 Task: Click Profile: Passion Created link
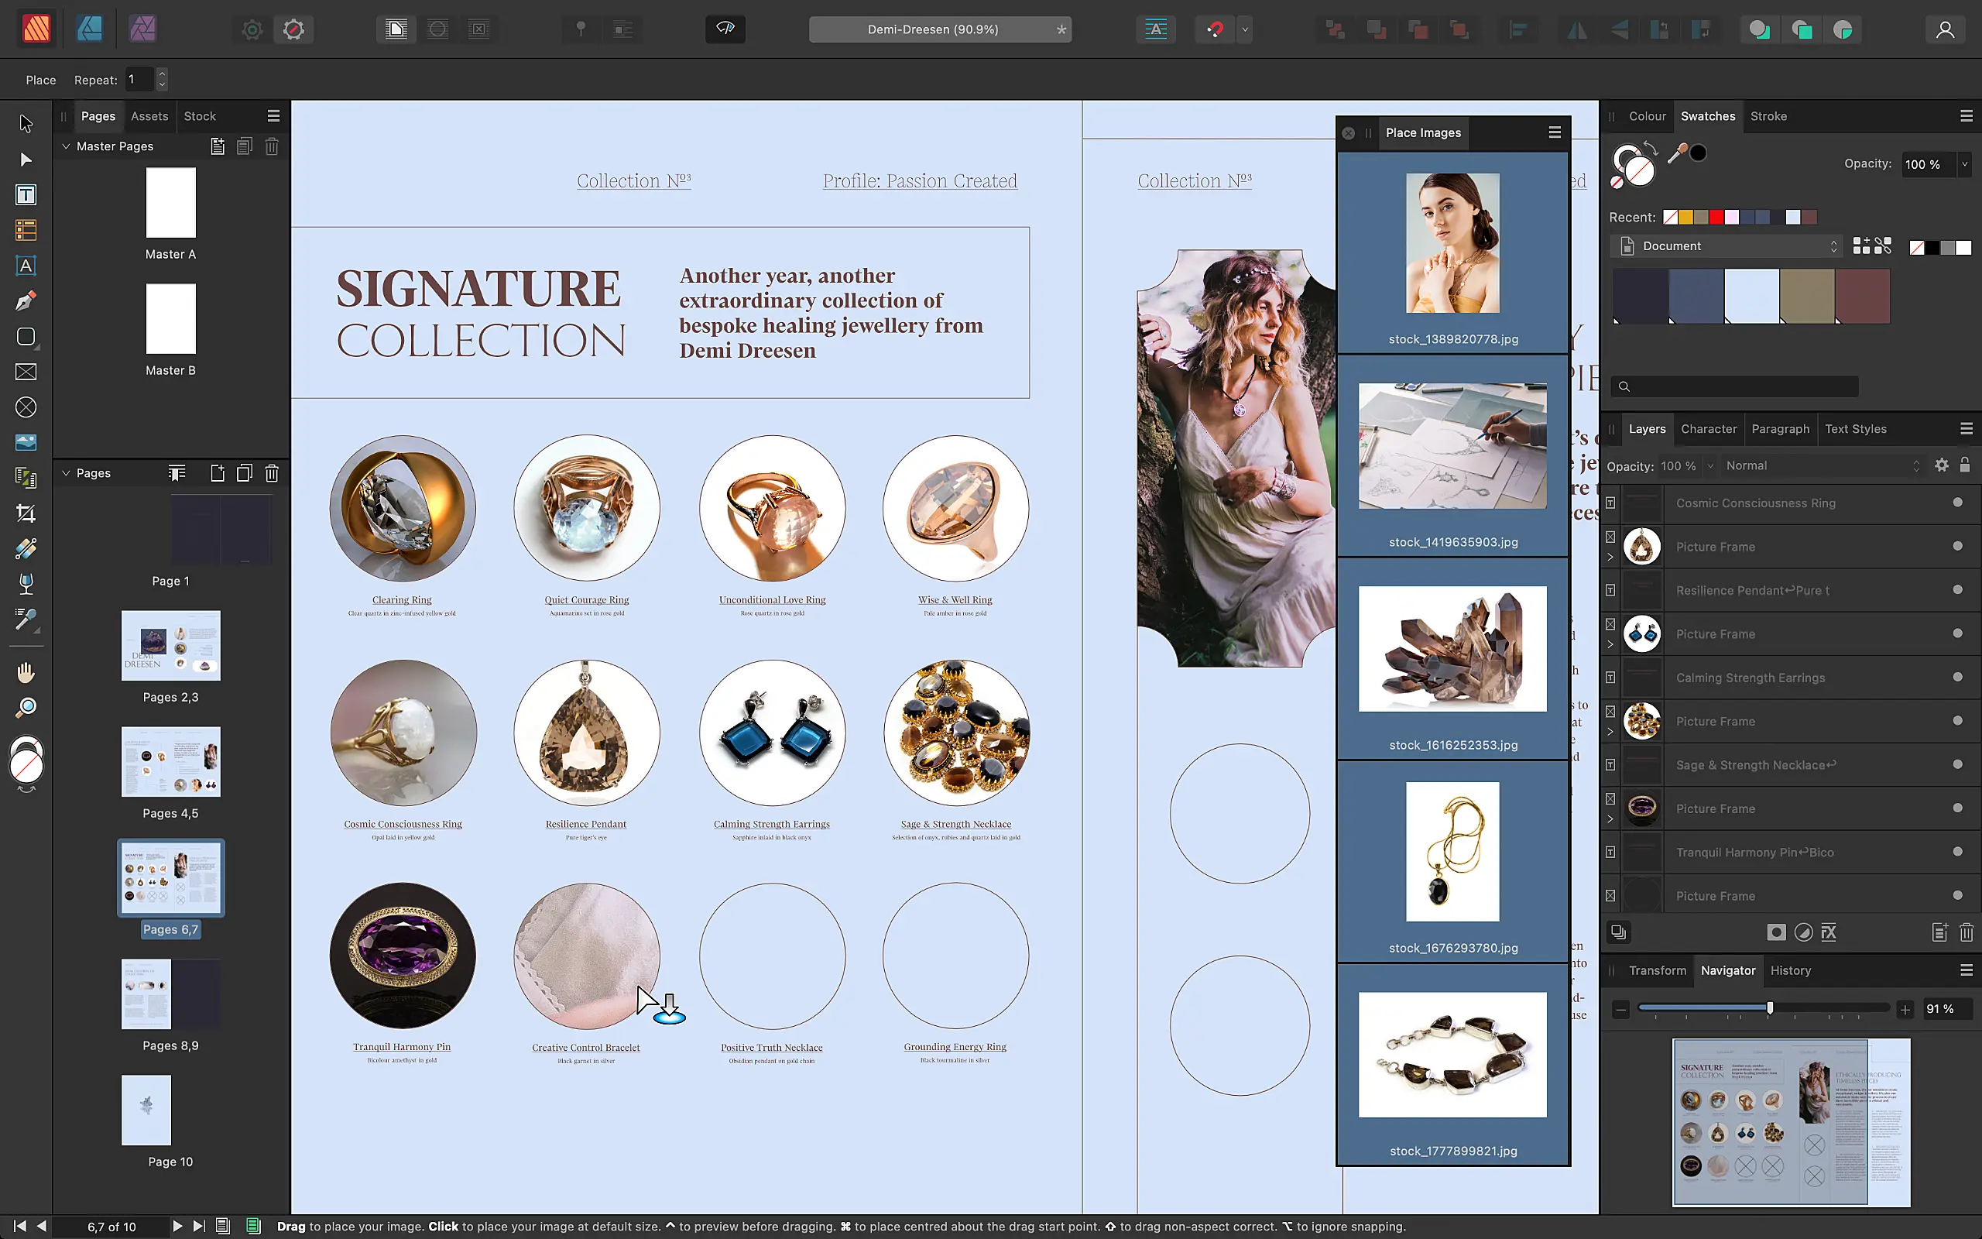point(919,181)
